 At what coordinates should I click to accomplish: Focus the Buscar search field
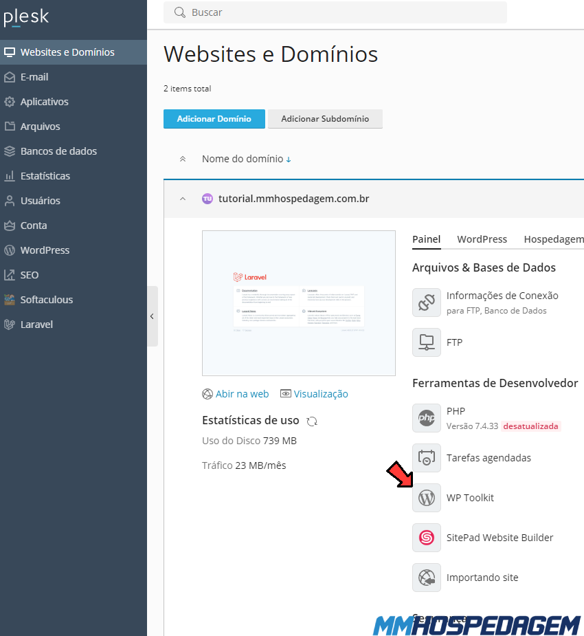click(x=335, y=12)
